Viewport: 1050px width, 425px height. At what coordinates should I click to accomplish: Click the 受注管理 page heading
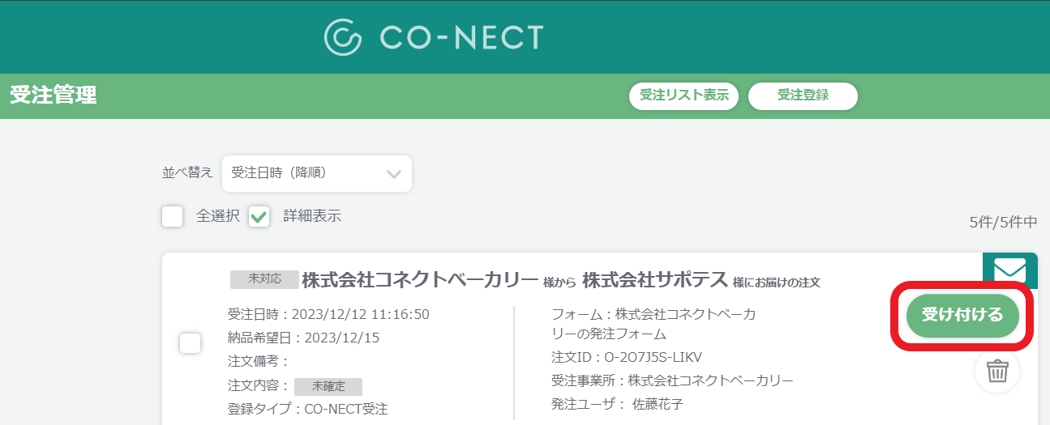pos(54,96)
